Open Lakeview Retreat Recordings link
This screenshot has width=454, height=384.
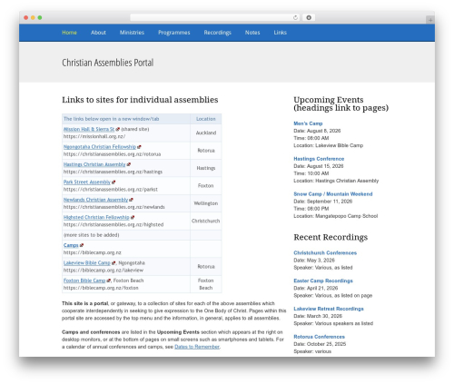329,309
